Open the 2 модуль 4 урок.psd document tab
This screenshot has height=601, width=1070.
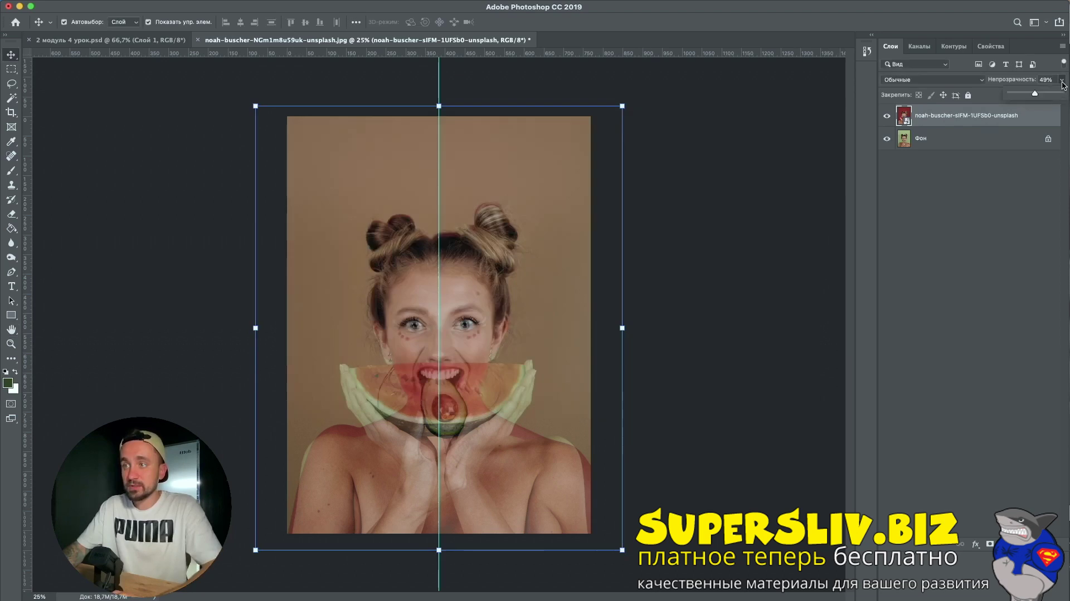click(x=110, y=40)
